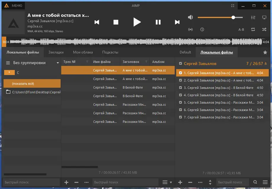Switch to the Подкасты tab
The image size is (272, 189).
click(x=110, y=52)
